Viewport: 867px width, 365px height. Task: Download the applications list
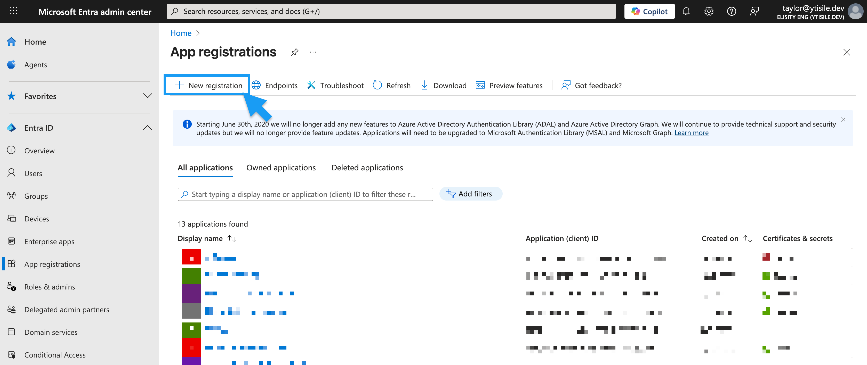[443, 85]
